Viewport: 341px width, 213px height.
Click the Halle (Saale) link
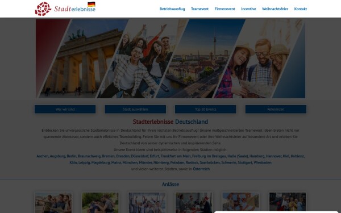click(238, 156)
